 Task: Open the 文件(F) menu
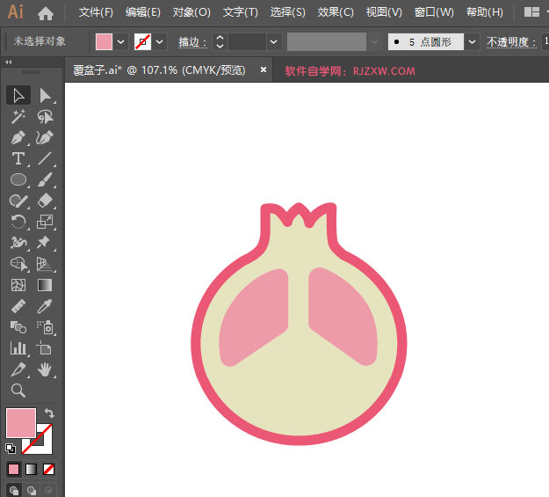(x=96, y=12)
